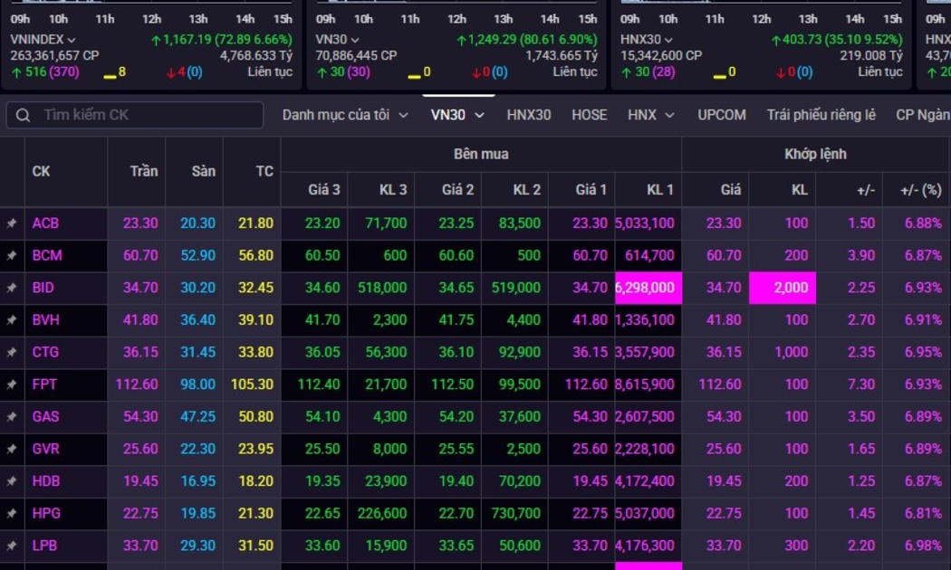
Task: Click the pin icon next to FPT
Action: (x=12, y=385)
